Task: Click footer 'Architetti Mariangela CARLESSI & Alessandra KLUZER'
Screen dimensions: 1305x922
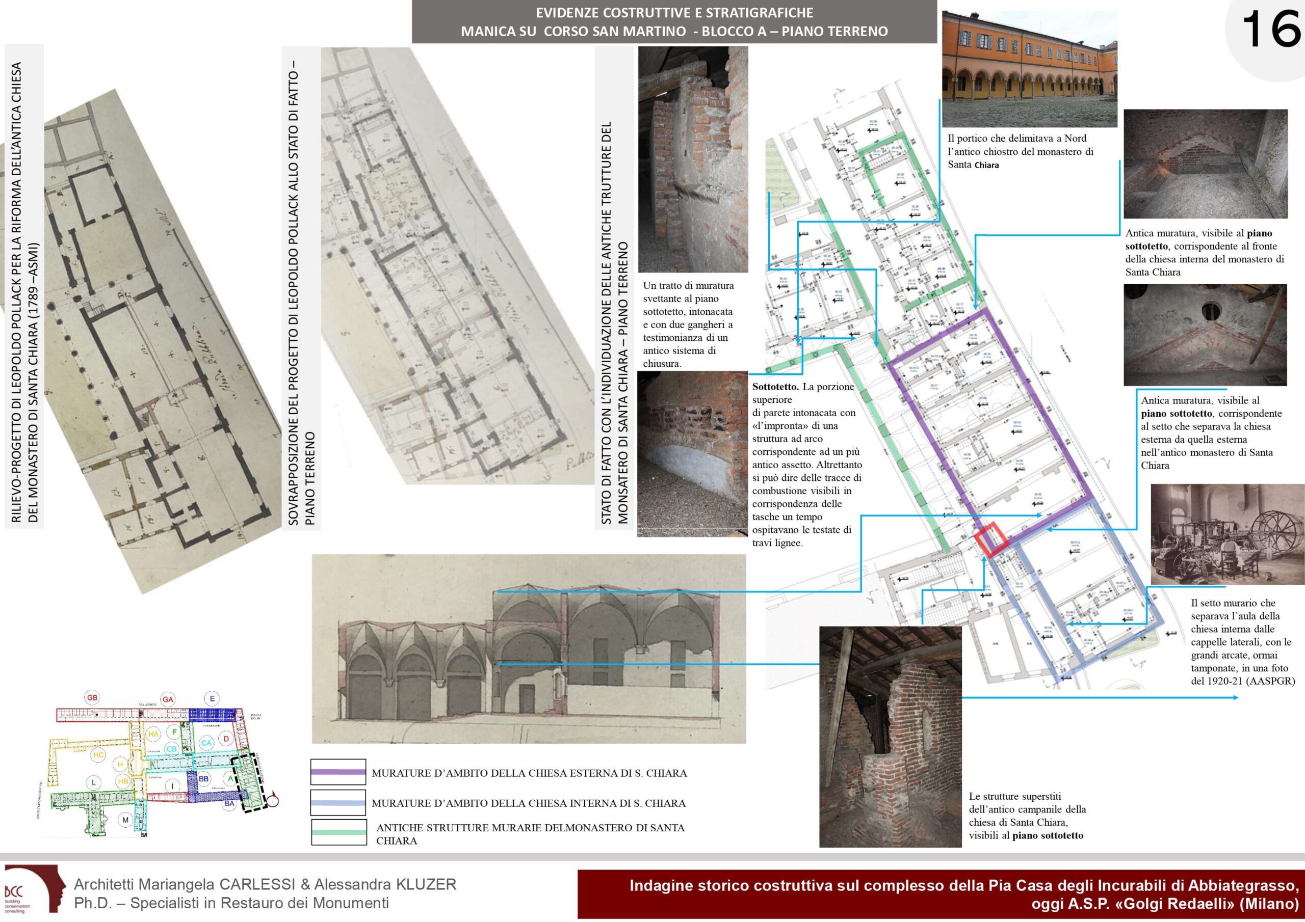Action: tap(266, 884)
